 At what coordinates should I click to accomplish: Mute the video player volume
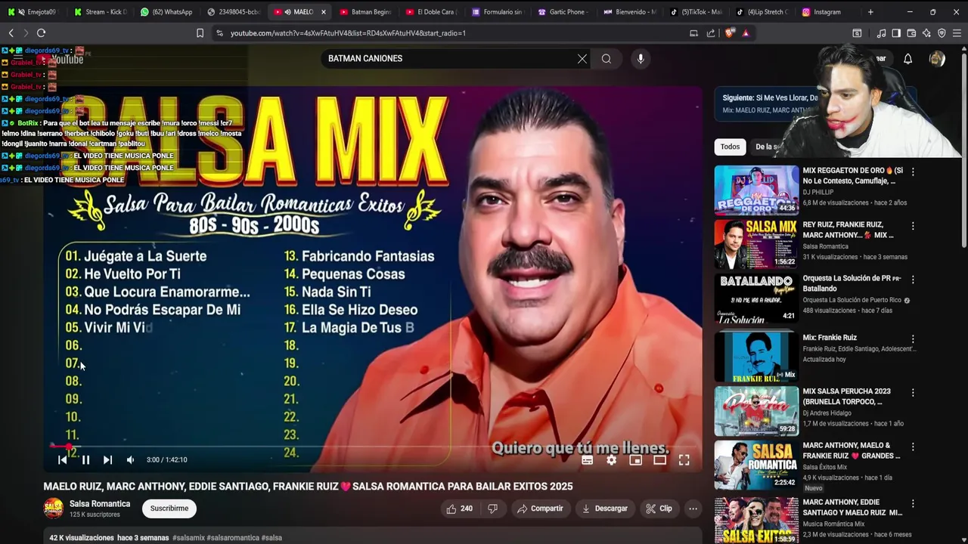coord(130,459)
